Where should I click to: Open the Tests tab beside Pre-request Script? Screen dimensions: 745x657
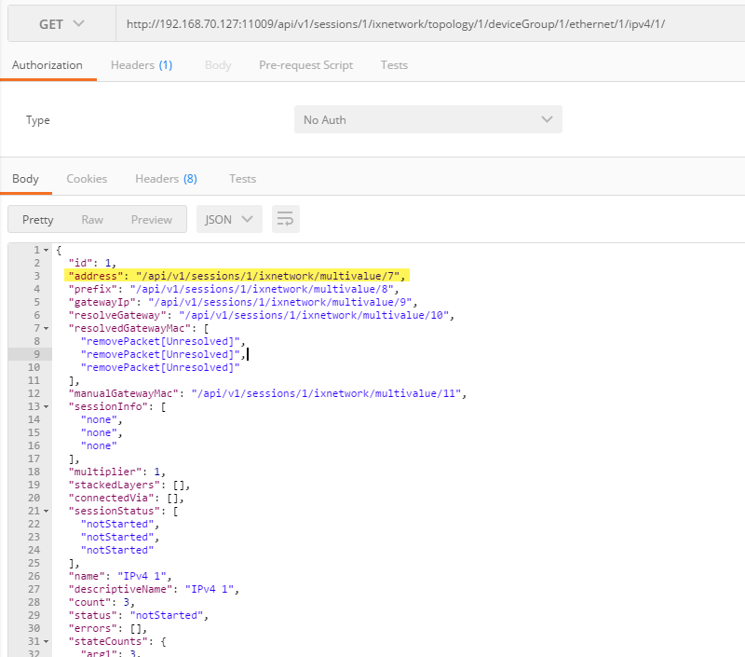coord(394,65)
